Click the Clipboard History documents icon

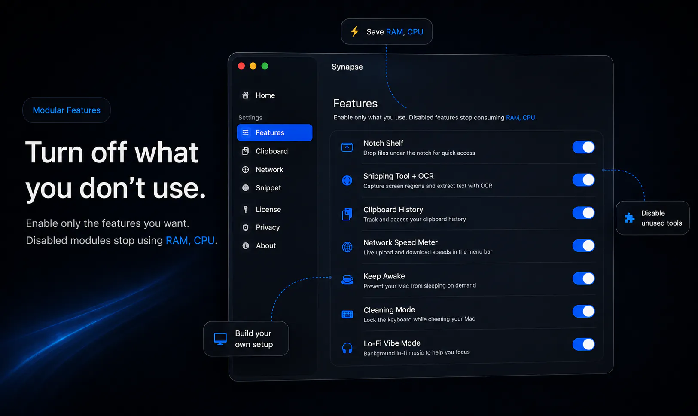(x=347, y=214)
